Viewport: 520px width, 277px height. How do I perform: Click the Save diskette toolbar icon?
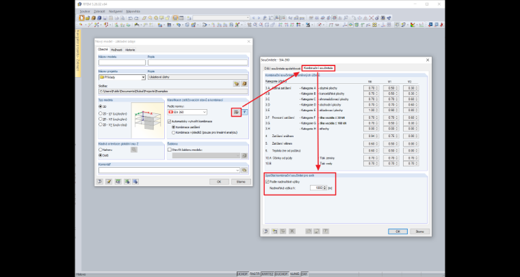coord(105,18)
